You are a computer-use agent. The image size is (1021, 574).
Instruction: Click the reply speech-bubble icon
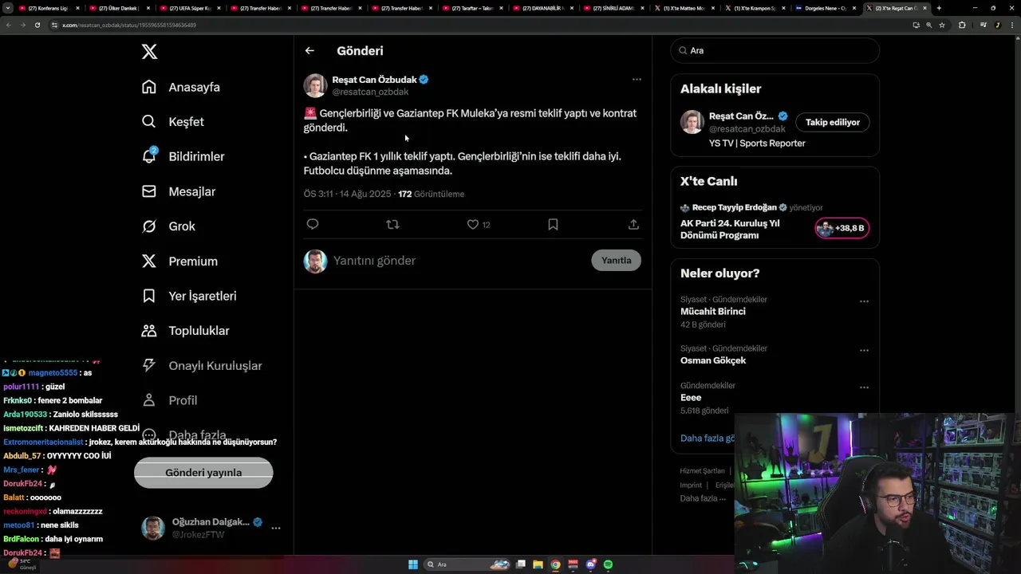[x=313, y=225]
